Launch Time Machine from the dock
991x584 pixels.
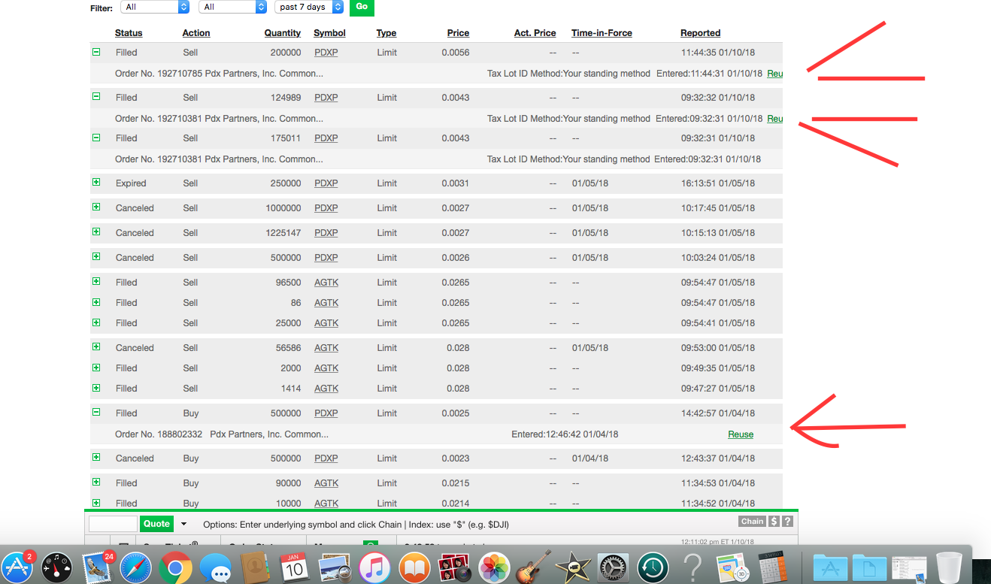(x=653, y=567)
